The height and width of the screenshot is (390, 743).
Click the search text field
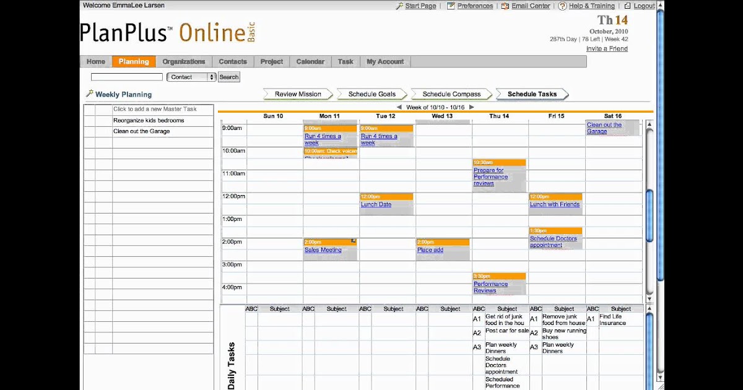127,77
